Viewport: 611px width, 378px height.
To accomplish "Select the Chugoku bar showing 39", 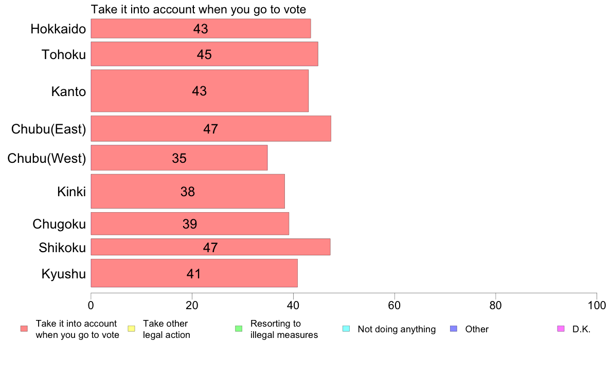I will 190,223.
